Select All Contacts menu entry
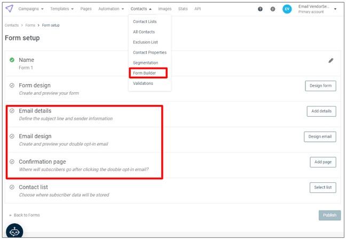Screen dimensions: 347x241 click(x=144, y=32)
